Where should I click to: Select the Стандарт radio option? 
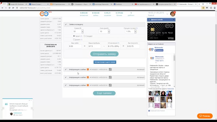84,36
